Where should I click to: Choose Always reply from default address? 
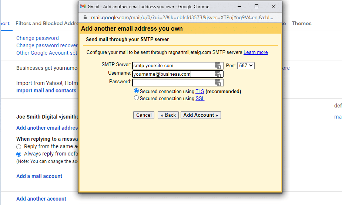click(19, 154)
